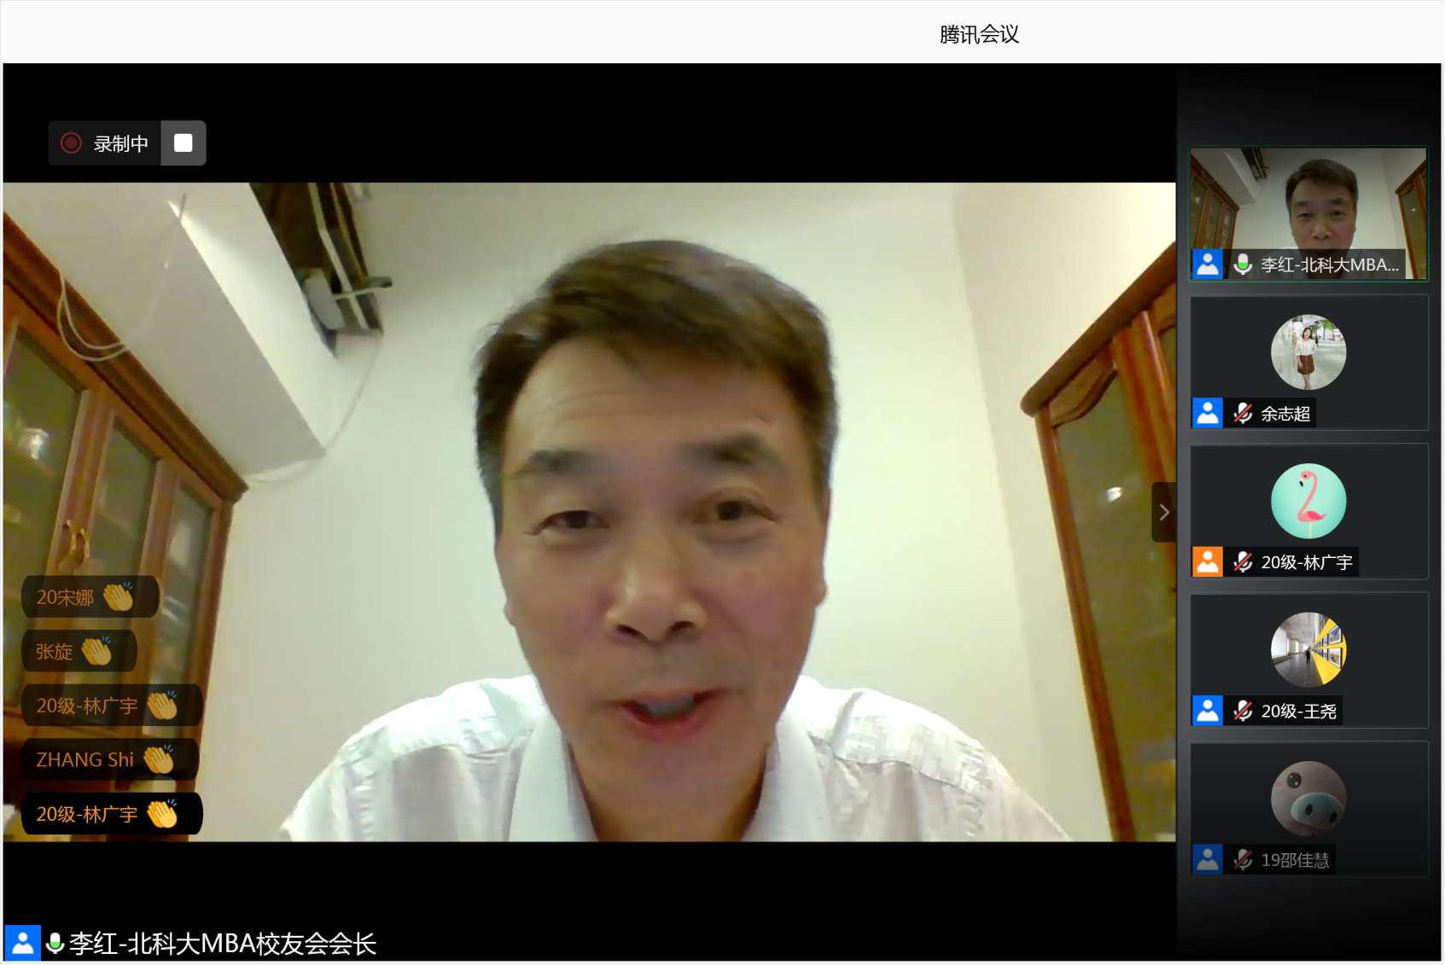The height and width of the screenshot is (965, 1445).
Task: Click the user icon beside 19邵佳慧
Action: pyautogui.click(x=1208, y=859)
